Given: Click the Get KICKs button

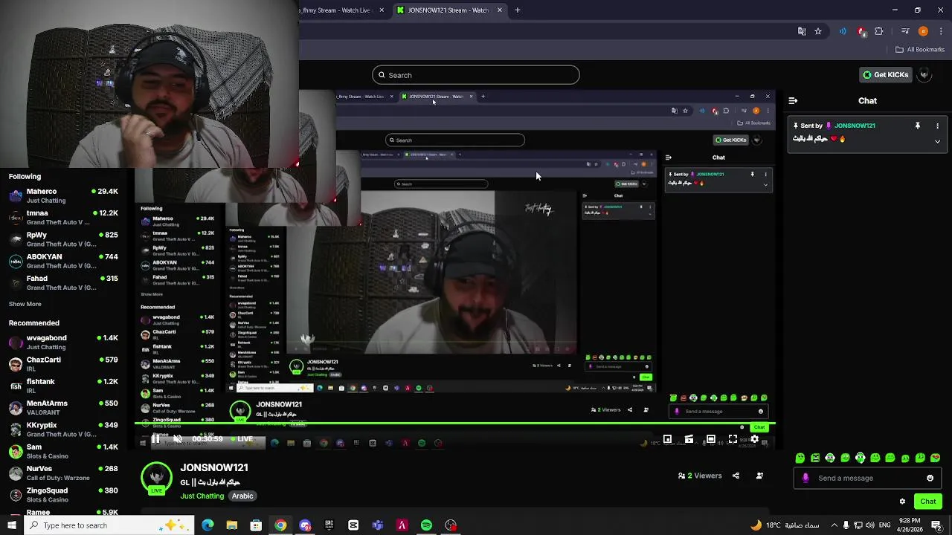Looking at the screenshot, I should (x=885, y=75).
